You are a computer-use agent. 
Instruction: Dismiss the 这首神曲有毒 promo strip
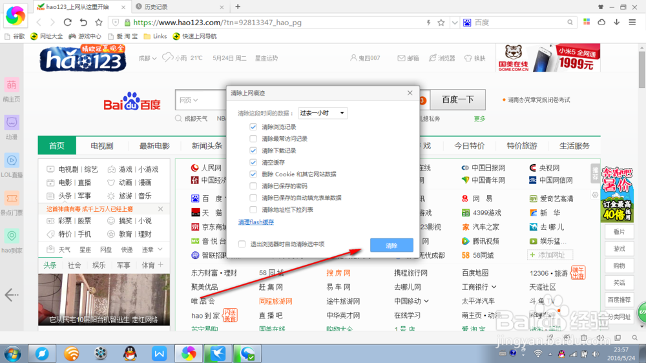click(x=161, y=209)
